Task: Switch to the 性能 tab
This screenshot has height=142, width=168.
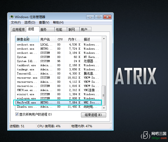Action: [61, 29]
